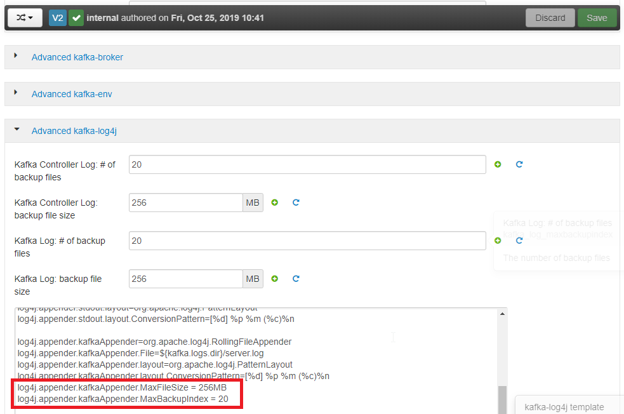Save the configuration changes

tap(597, 18)
